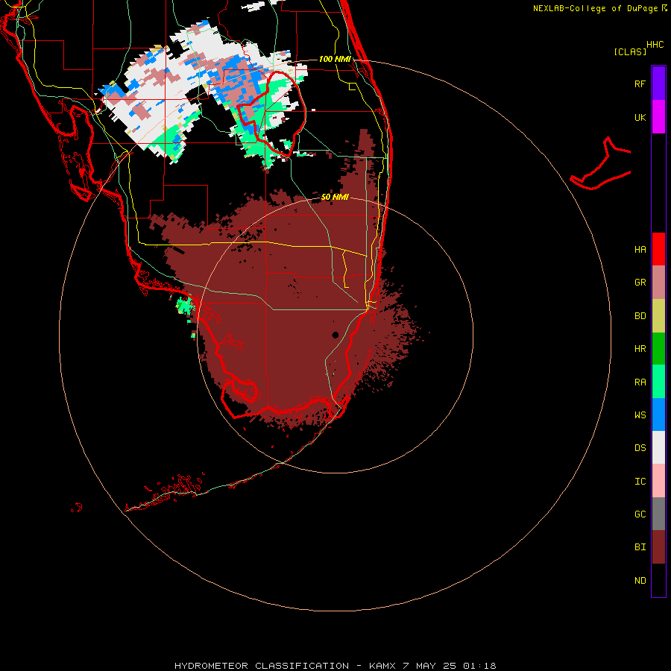The width and height of the screenshot is (671, 671).
Task: Click the HA legend label
Action: 640,250
